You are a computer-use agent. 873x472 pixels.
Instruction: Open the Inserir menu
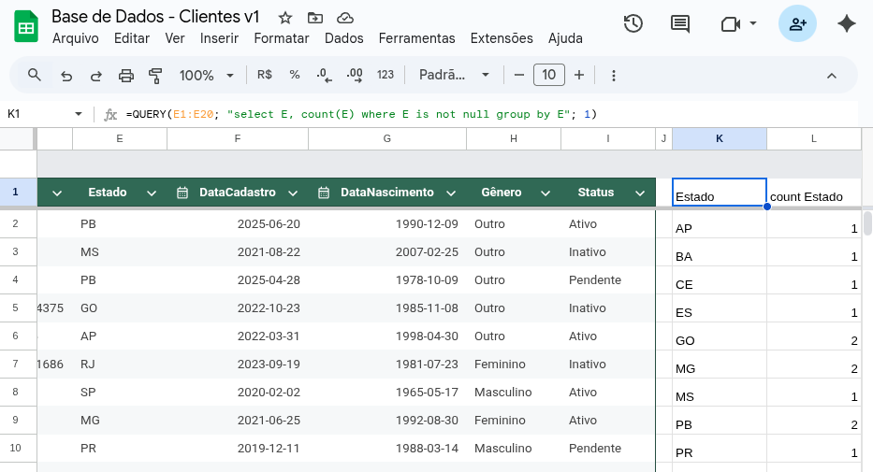[219, 38]
